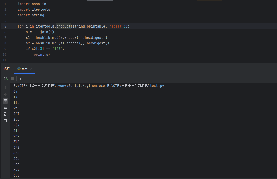Click line number 5 in the gutter
This screenshot has height=179, width=277.
click(5, 26)
